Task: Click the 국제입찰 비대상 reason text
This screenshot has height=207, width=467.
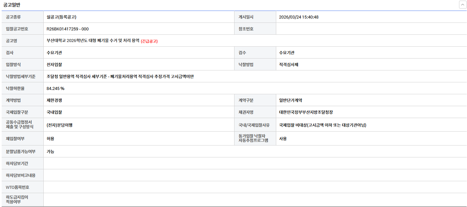Action: 323,125
